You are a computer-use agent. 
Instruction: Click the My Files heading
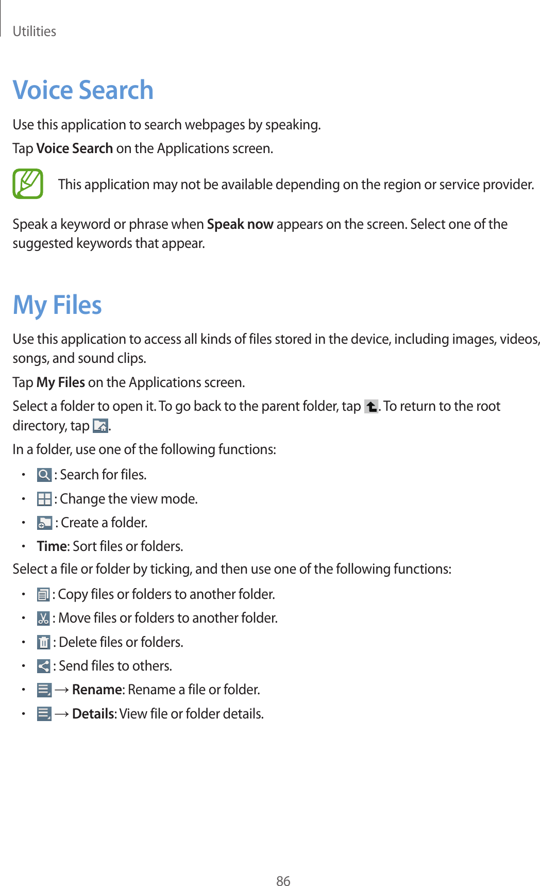pos(57,305)
